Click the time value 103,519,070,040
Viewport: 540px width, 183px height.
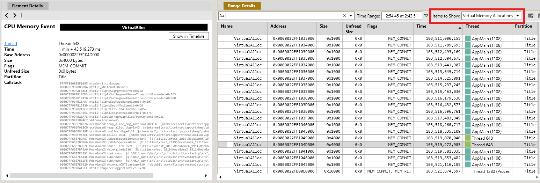[443, 138]
